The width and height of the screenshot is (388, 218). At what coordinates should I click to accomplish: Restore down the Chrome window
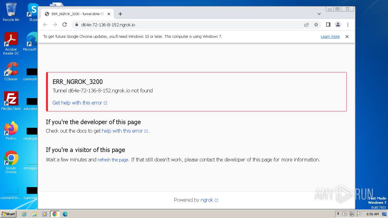(337, 9)
